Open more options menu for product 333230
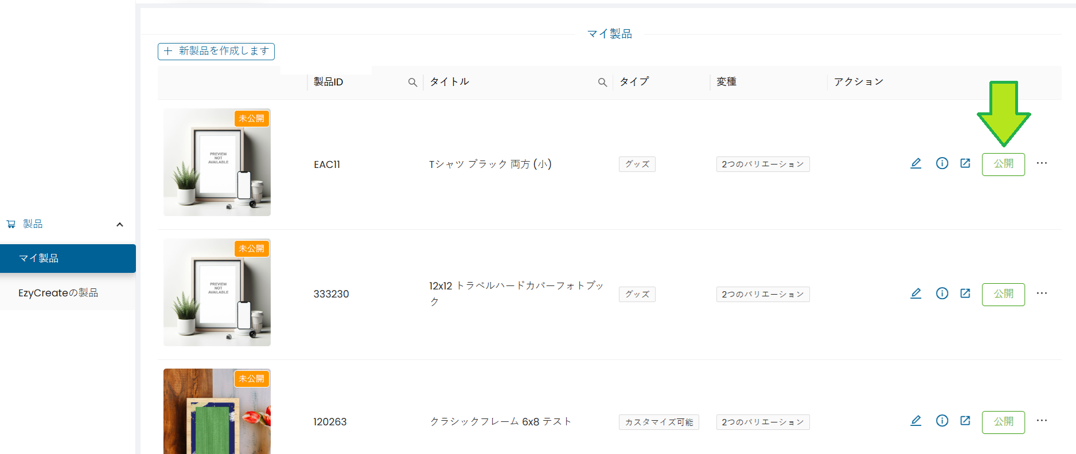 pos(1042,293)
